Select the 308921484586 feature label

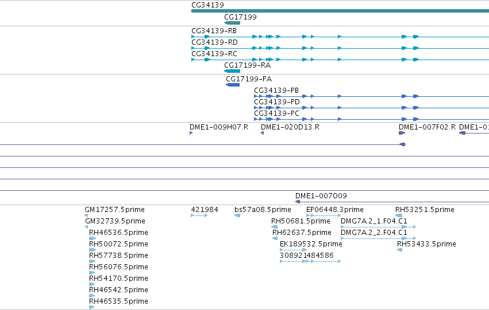307,256
